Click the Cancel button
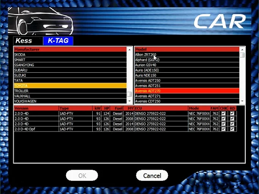259x194 pixels. pyautogui.click(x=152, y=175)
